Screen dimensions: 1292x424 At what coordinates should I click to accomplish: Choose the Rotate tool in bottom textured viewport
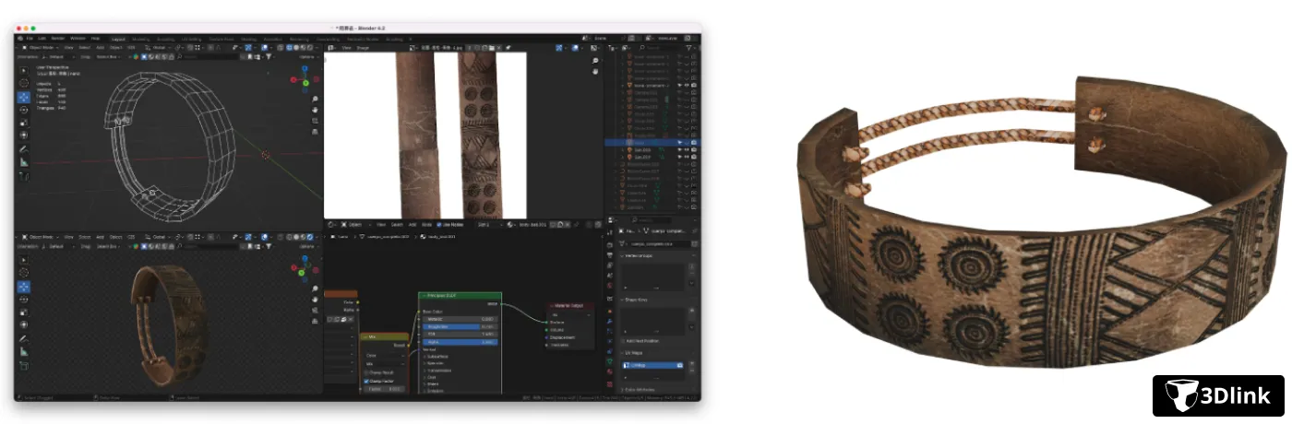(24, 300)
